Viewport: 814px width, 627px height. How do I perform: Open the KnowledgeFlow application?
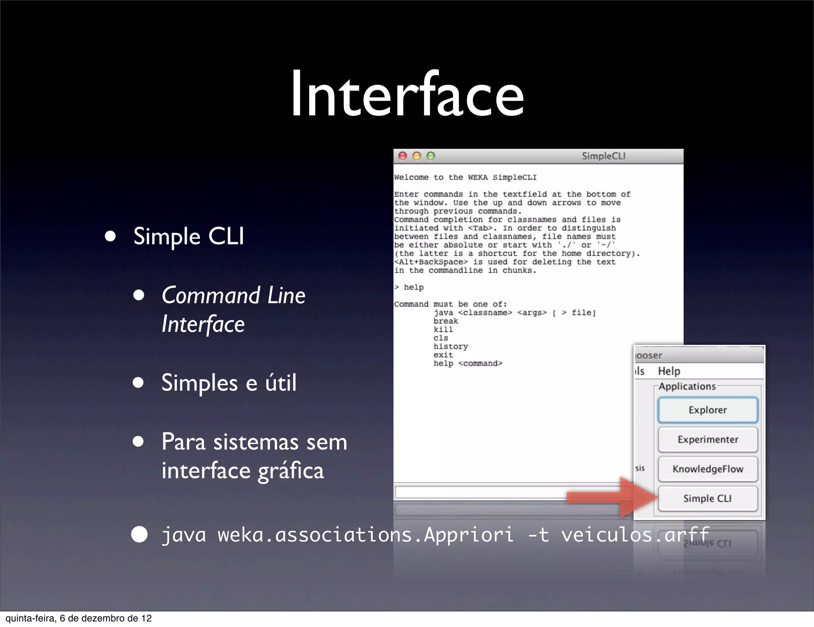point(707,469)
